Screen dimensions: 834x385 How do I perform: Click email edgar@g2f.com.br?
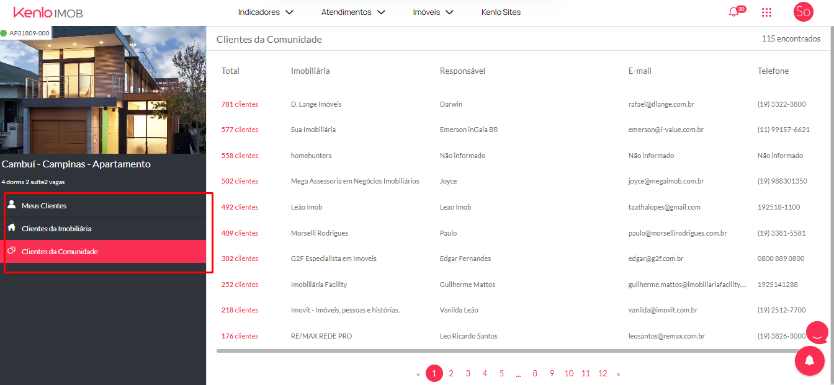[x=656, y=259]
